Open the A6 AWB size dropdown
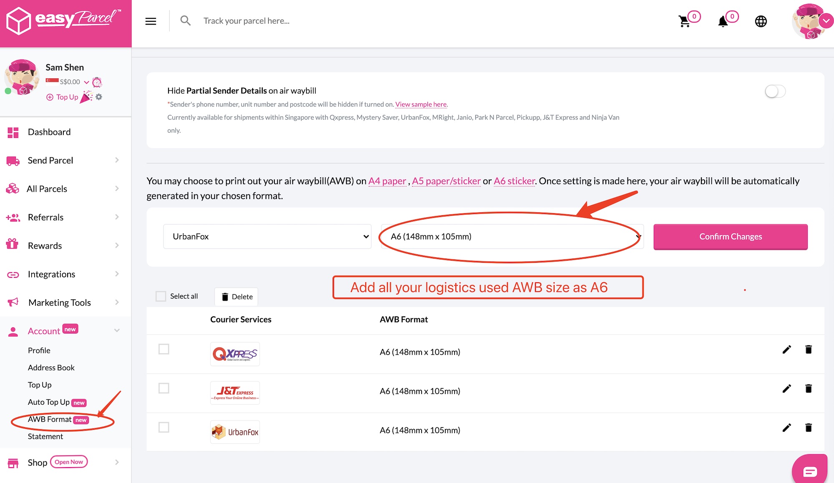 512,237
